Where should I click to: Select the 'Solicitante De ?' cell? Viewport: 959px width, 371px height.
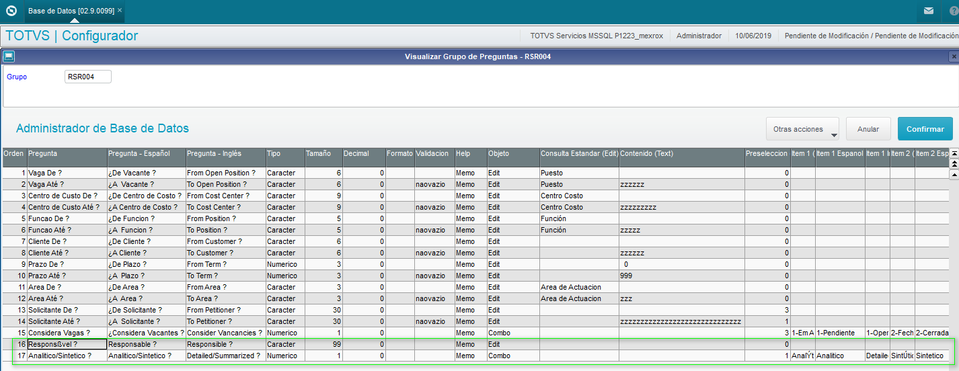click(67, 310)
